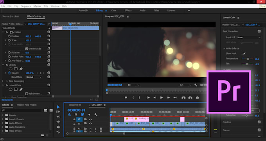
Task: Open Program monitor settings wrench
Action: click(x=196, y=85)
